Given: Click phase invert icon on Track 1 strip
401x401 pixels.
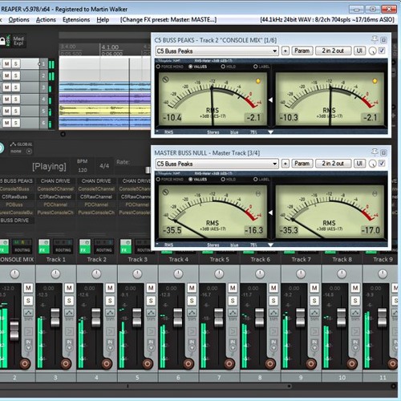Looking at the screenshot, I should (69, 331).
